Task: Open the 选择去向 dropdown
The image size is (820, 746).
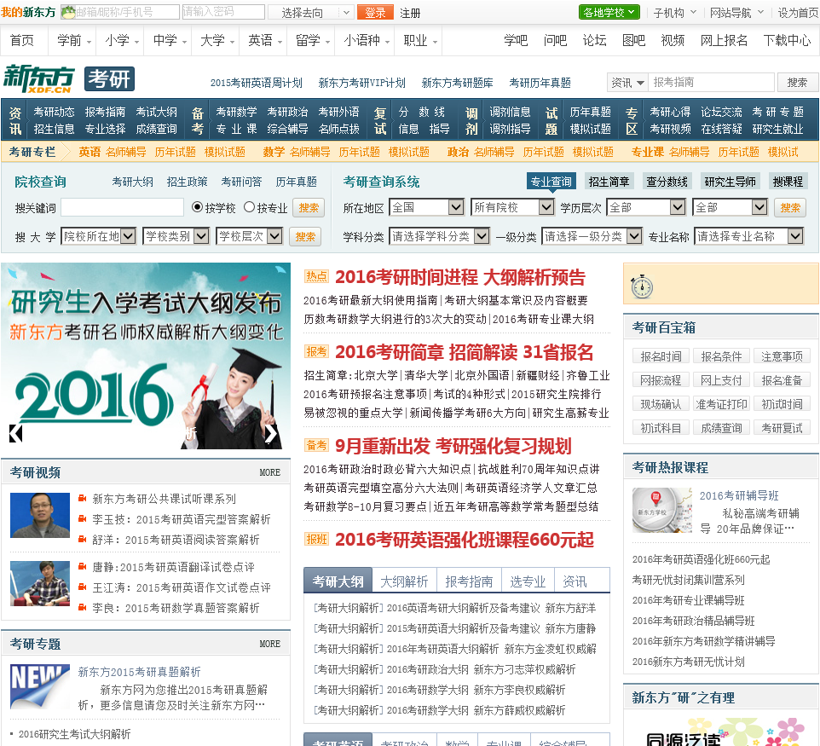Action: pos(310,12)
